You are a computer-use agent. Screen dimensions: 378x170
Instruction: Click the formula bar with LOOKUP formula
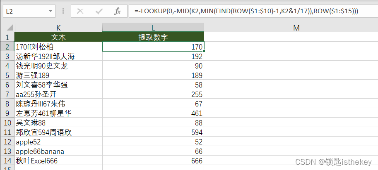253,11
